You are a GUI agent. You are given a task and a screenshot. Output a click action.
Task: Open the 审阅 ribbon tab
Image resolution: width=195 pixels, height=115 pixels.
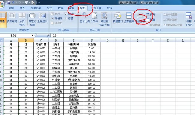72,8
